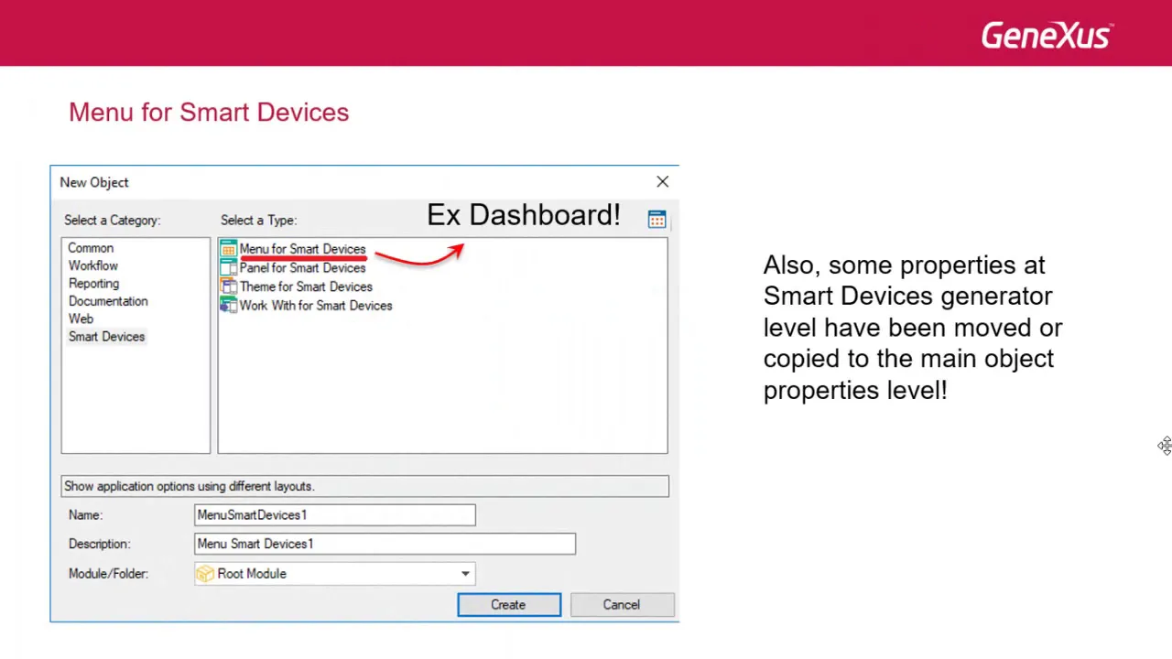Focus the Description input field

click(x=385, y=544)
